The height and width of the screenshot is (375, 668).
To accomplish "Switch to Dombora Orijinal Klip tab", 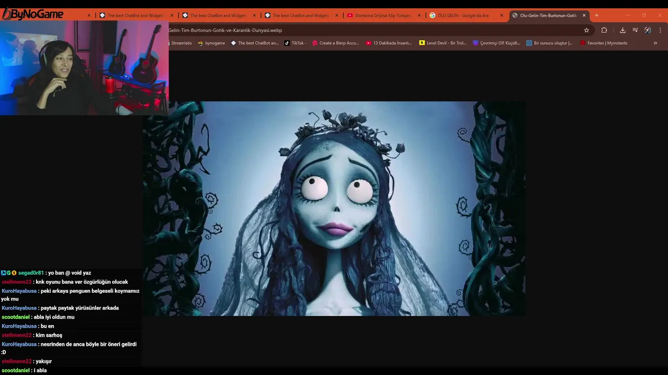I will 384,15.
